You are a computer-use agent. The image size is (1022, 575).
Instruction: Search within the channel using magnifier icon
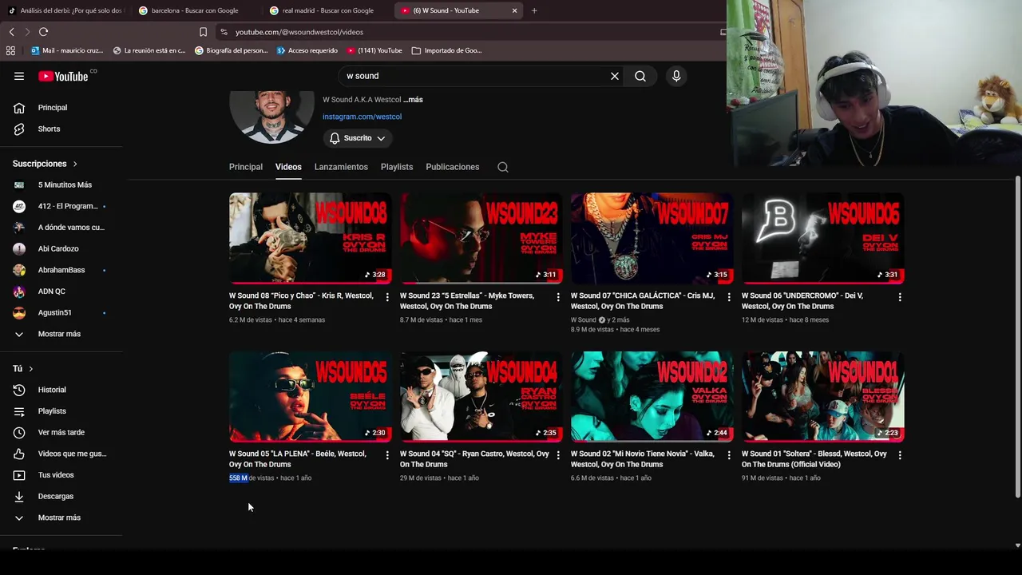click(x=503, y=167)
